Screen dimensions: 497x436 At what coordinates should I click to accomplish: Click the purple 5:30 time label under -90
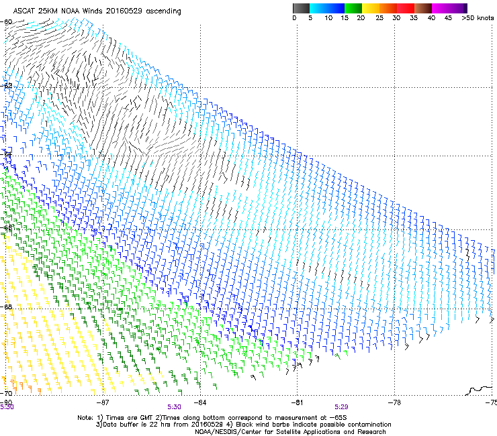click(7, 407)
